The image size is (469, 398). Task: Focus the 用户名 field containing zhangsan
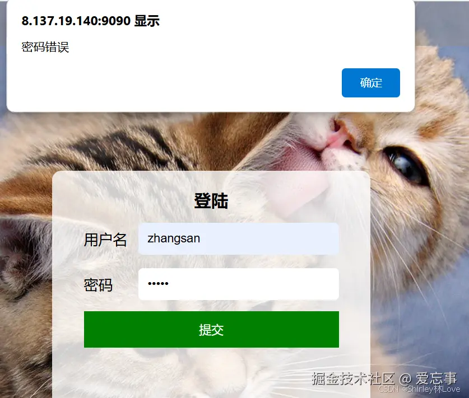coord(239,238)
